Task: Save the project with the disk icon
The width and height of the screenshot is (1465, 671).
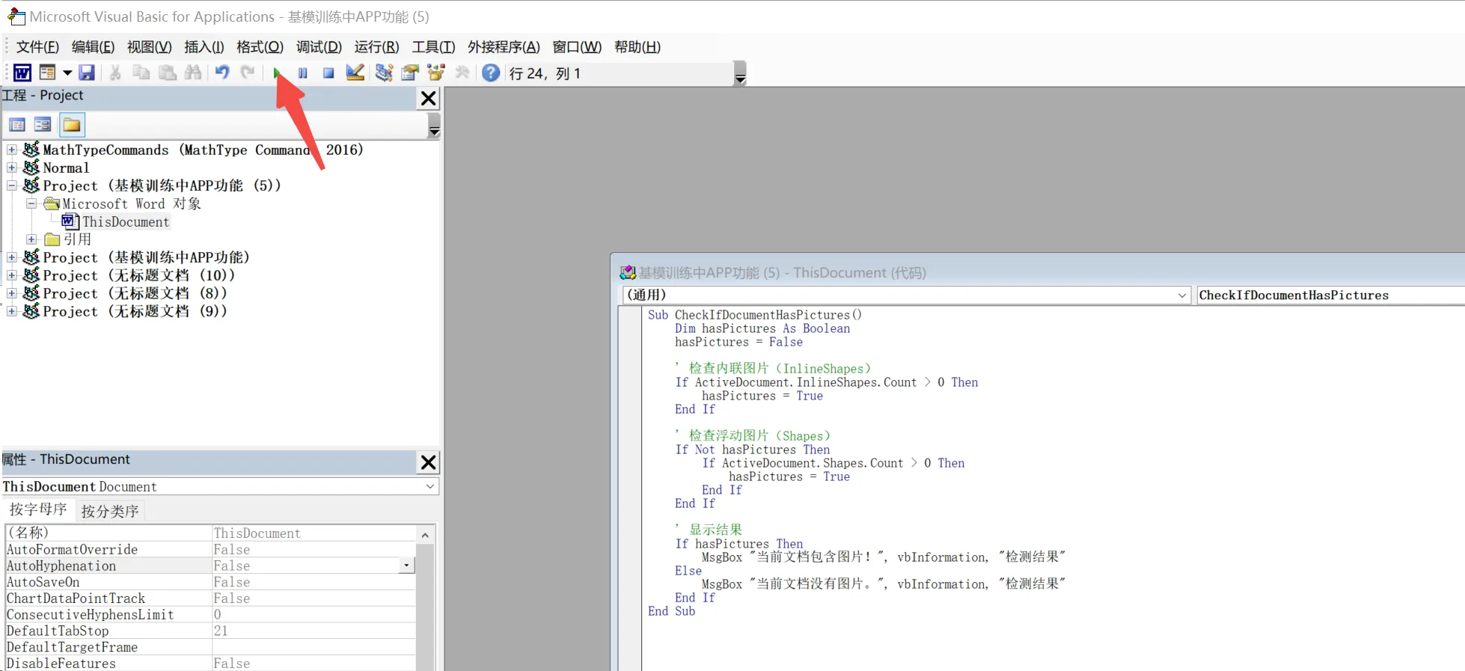Action: (x=87, y=73)
